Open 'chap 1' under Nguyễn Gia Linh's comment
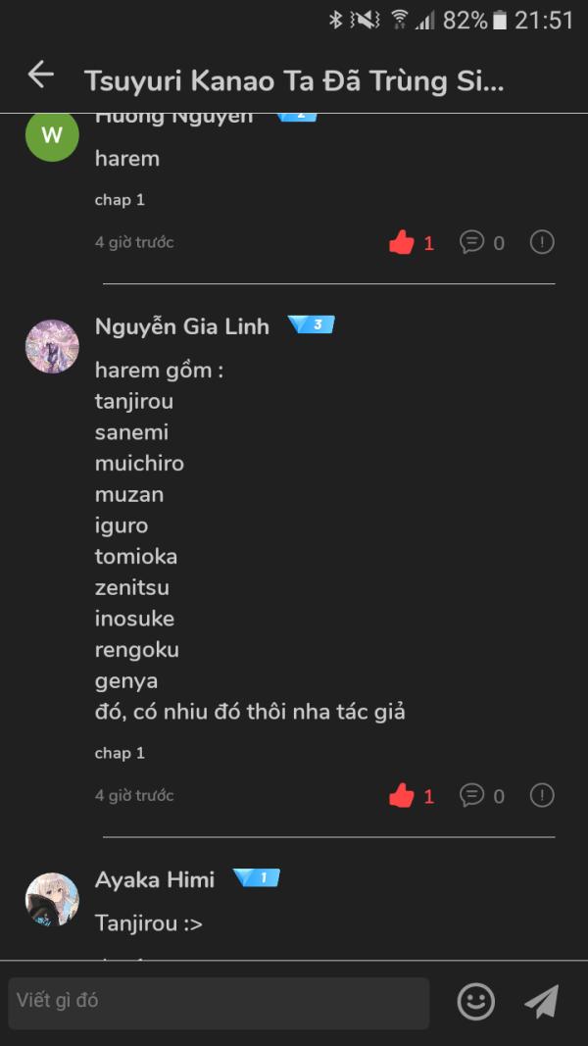This screenshot has width=588, height=1046. click(x=120, y=753)
